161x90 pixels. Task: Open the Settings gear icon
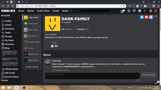(x=151, y=11)
